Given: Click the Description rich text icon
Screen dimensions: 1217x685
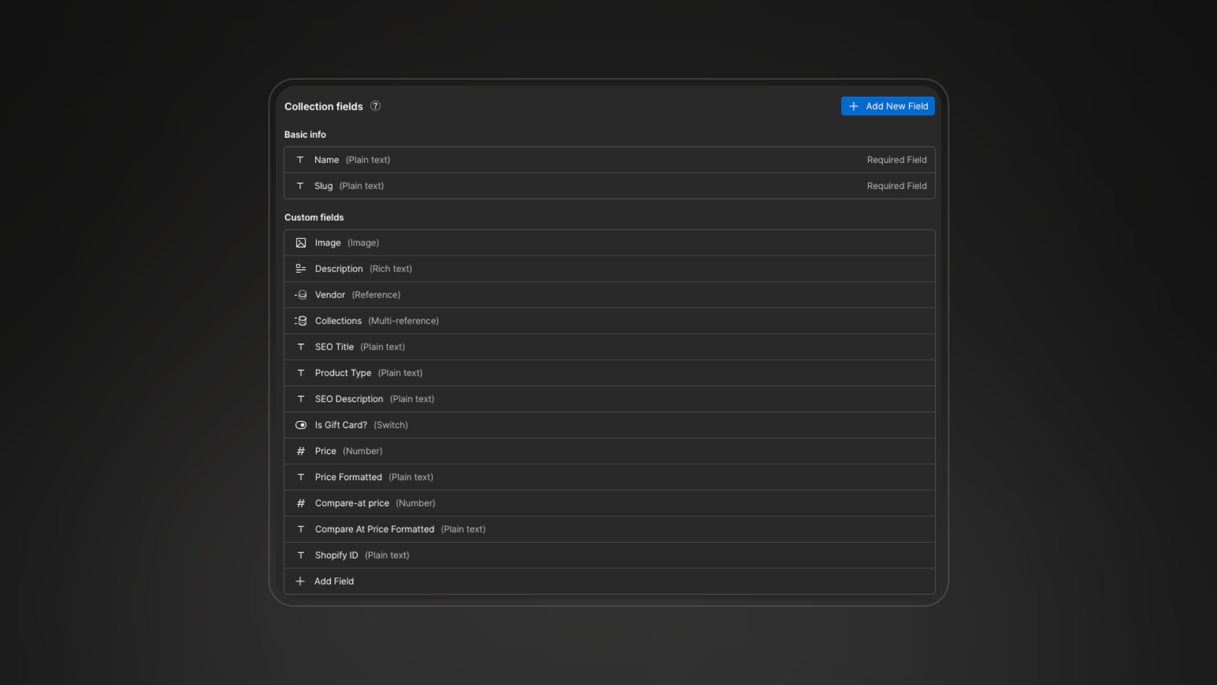Looking at the screenshot, I should [301, 269].
